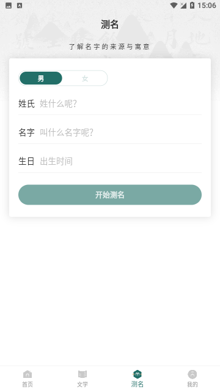This screenshot has height=392, width=220.
Task: Open the 文学 book icon
Action: pyautogui.click(x=82, y=374)
